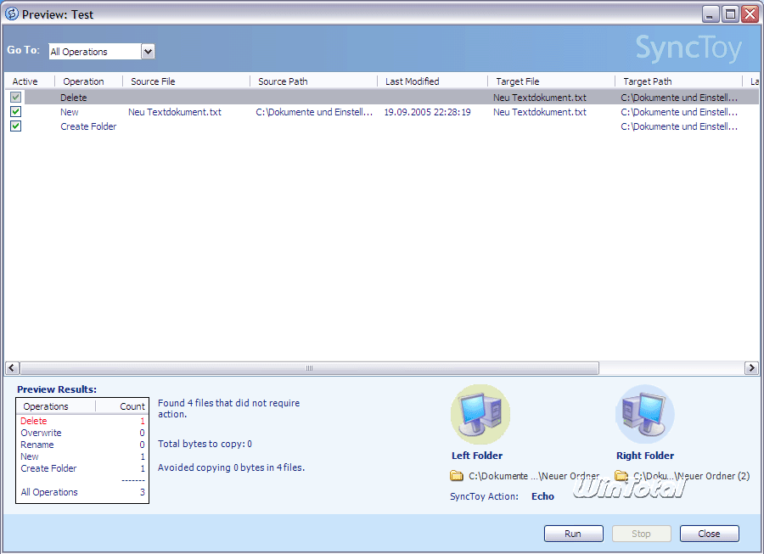764x554 pixels.
Task: Click "Found 4 files that did not require action" text
Action: pos(228,408)
